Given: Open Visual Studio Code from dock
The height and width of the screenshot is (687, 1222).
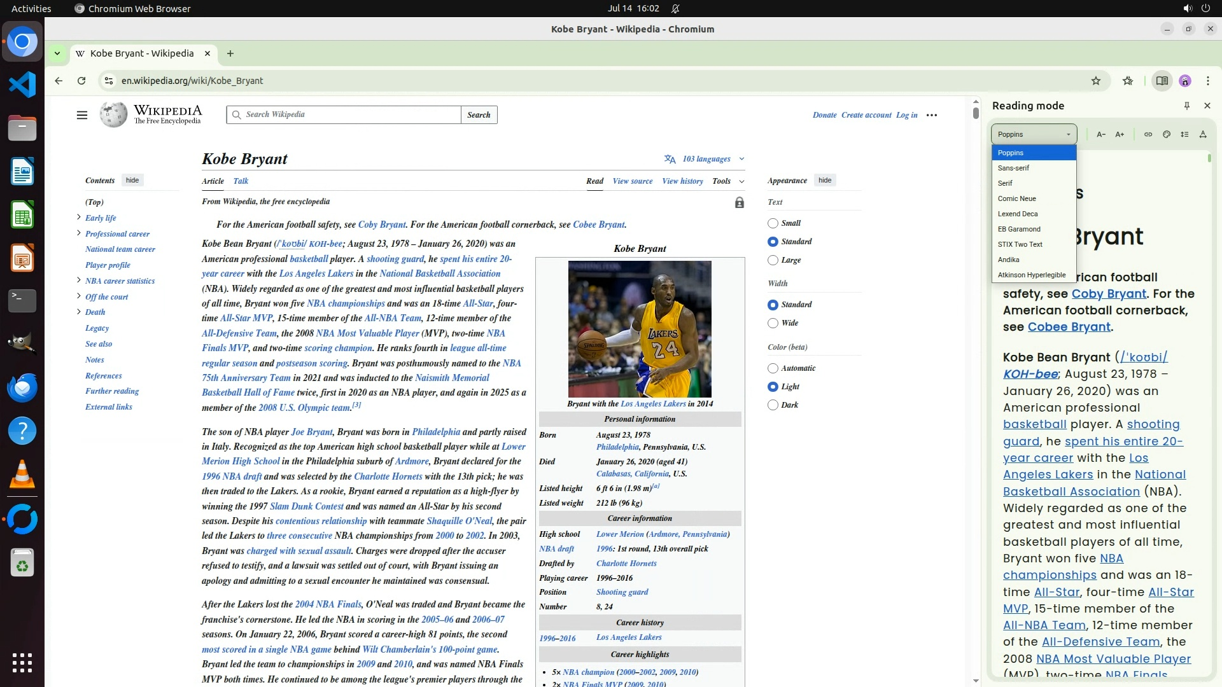Looking at the screenshot, I should (22, 85).
